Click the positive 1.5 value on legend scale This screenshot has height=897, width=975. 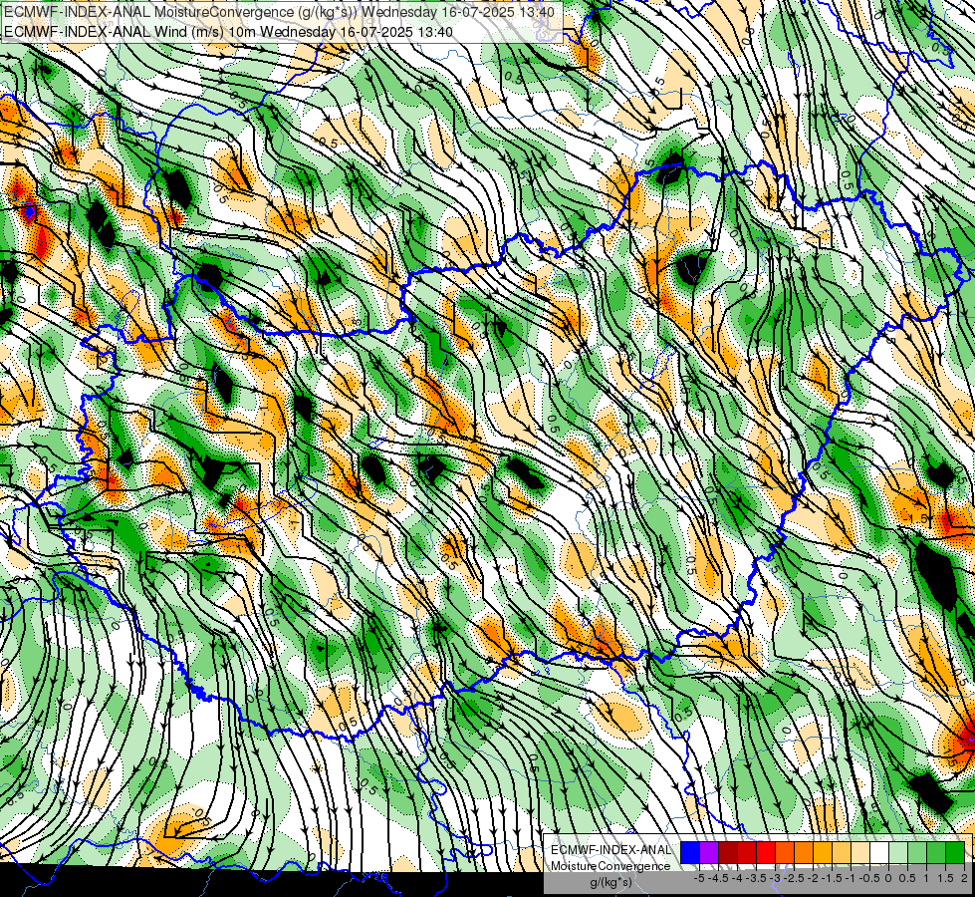tap(945, 878)
